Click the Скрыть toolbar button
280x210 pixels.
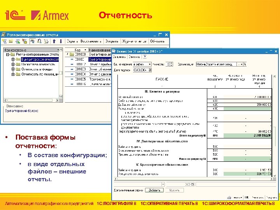pos(72,41)
